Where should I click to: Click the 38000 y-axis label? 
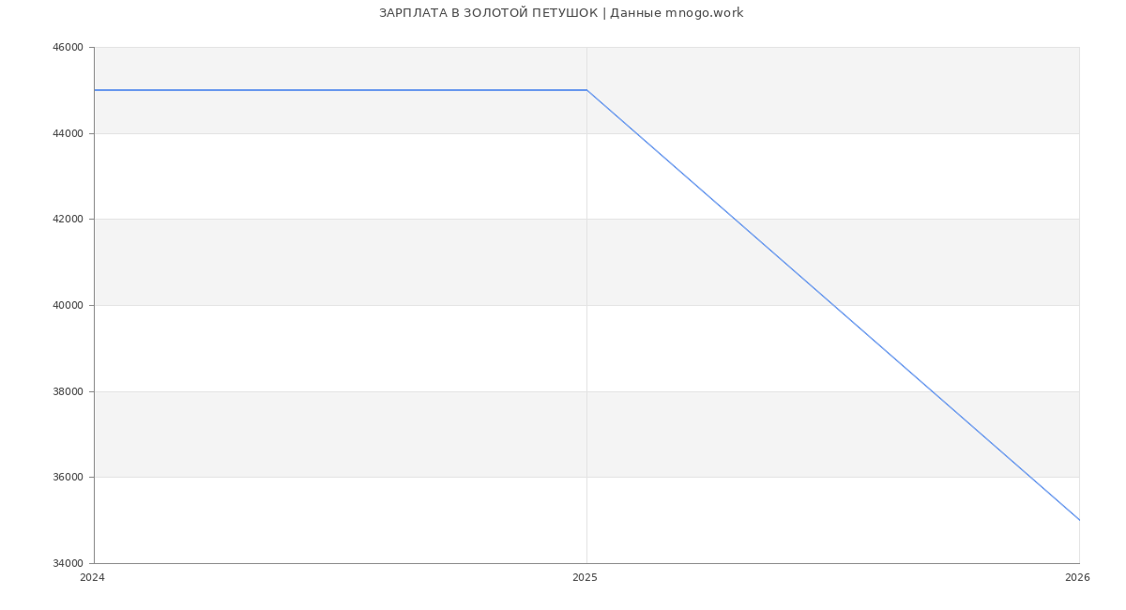[68, 391]
